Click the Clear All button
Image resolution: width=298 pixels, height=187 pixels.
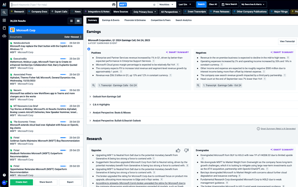(x=213, y=4)
